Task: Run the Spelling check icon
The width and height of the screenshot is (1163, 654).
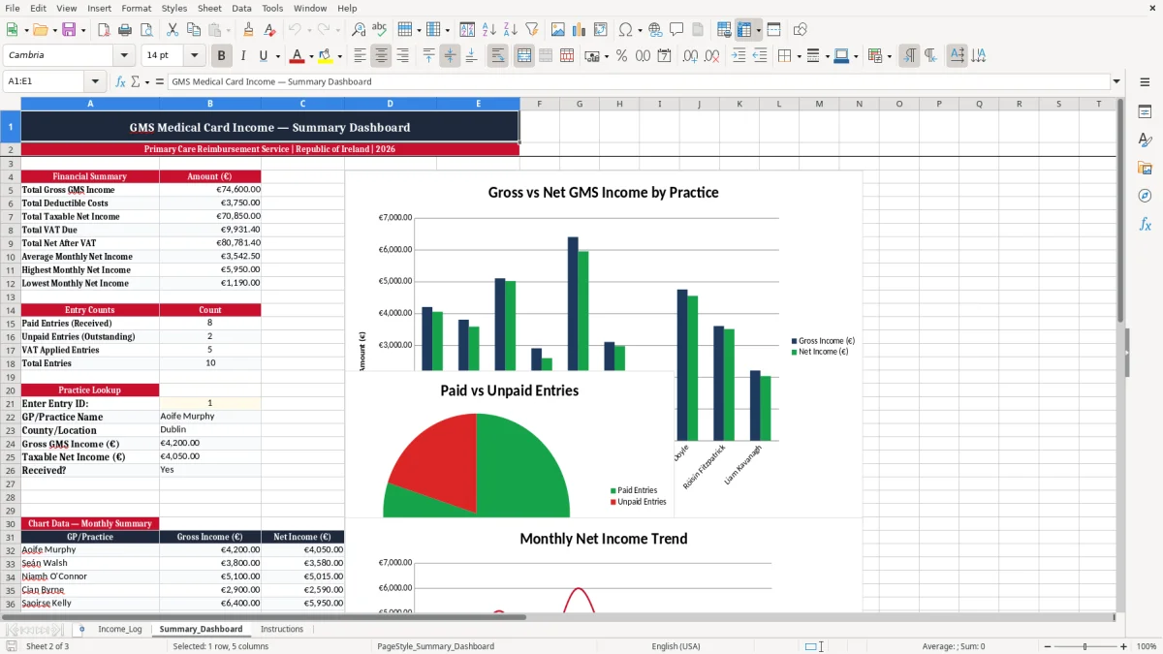Action: pyautogui.click(x=379, y=30)
